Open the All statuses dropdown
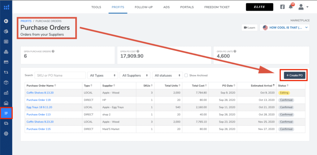Viewport: 317px width, 155px height. click(x=167, y=75)
